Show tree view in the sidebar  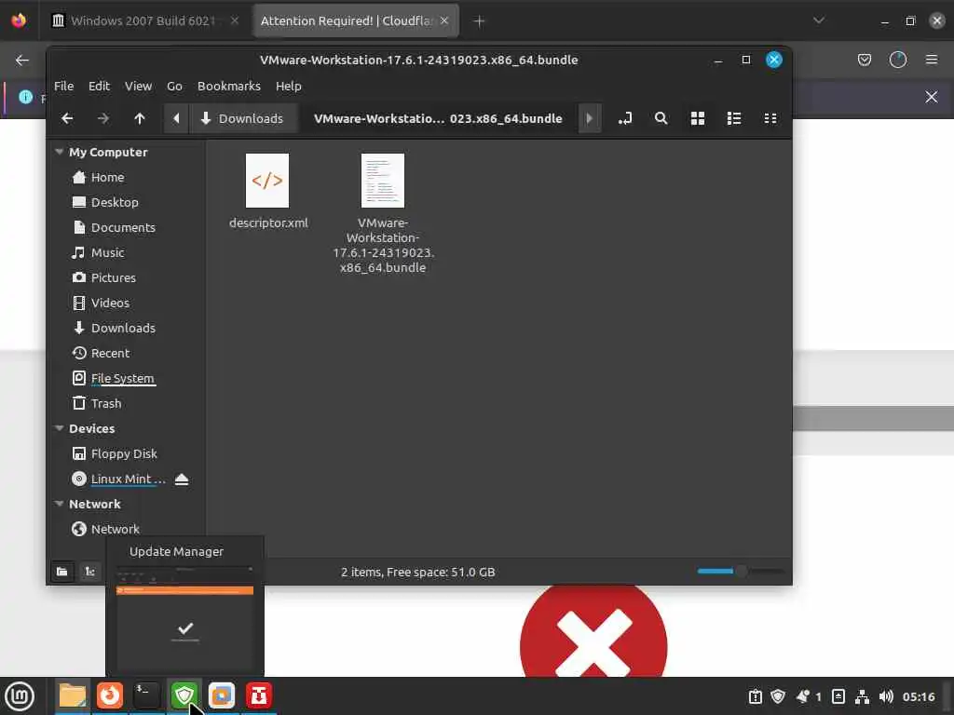click(x=90, y=572)
